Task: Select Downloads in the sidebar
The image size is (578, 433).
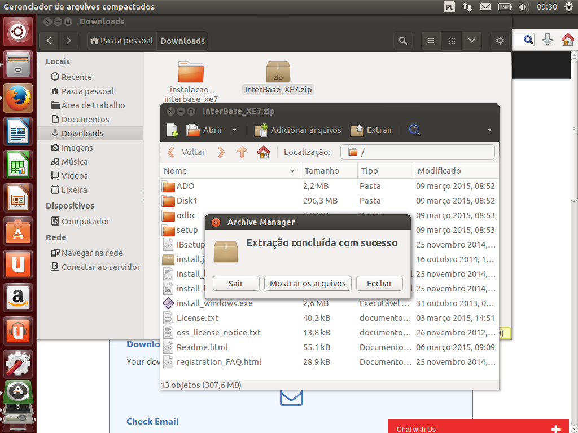Action: (x=82, y=134)
